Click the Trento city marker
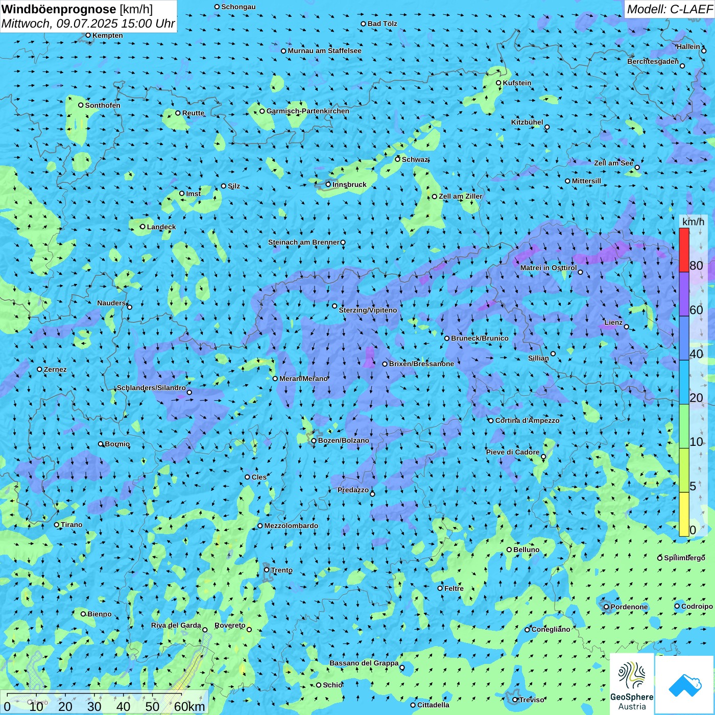715x715 pixels. (x=267, y=570)
